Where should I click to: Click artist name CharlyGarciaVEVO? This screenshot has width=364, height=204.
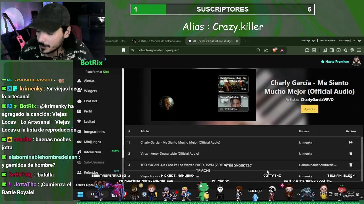317,100
